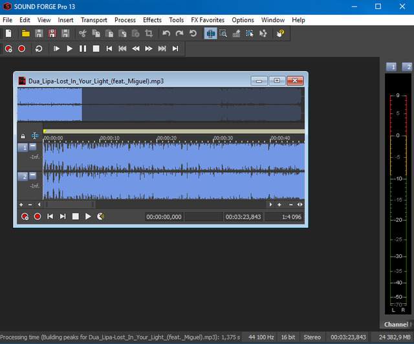
Task: Click the zoom ratio field 1:4 096
Action: coord(284,217)
